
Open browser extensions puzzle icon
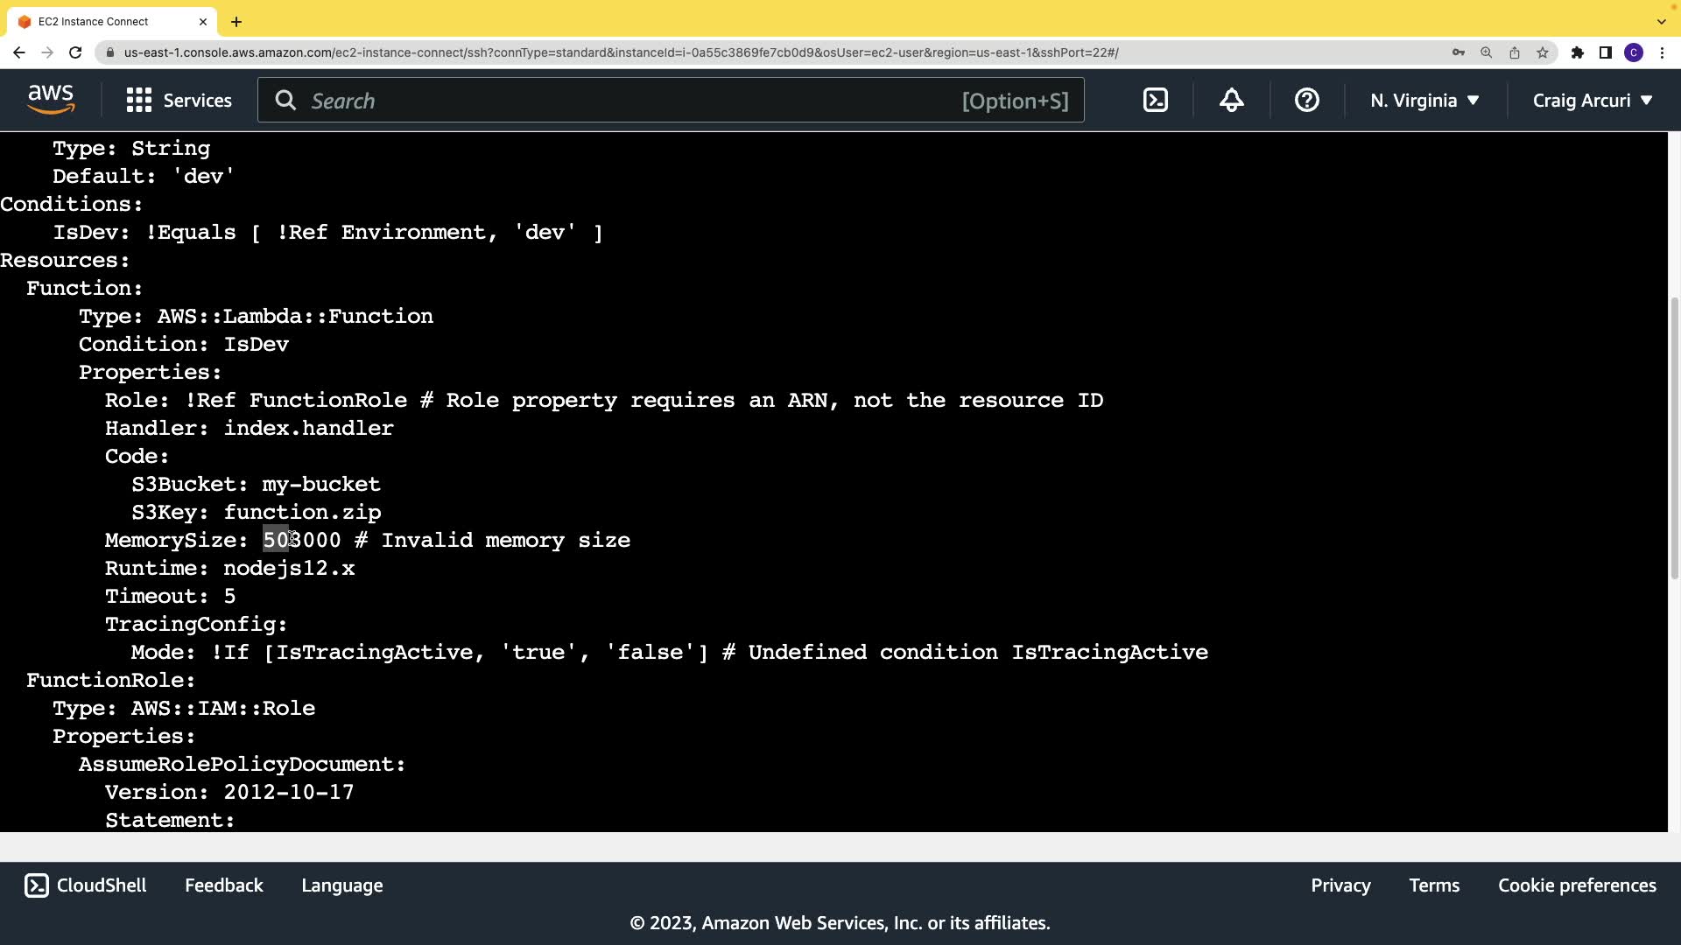[x=1578, y=52]
